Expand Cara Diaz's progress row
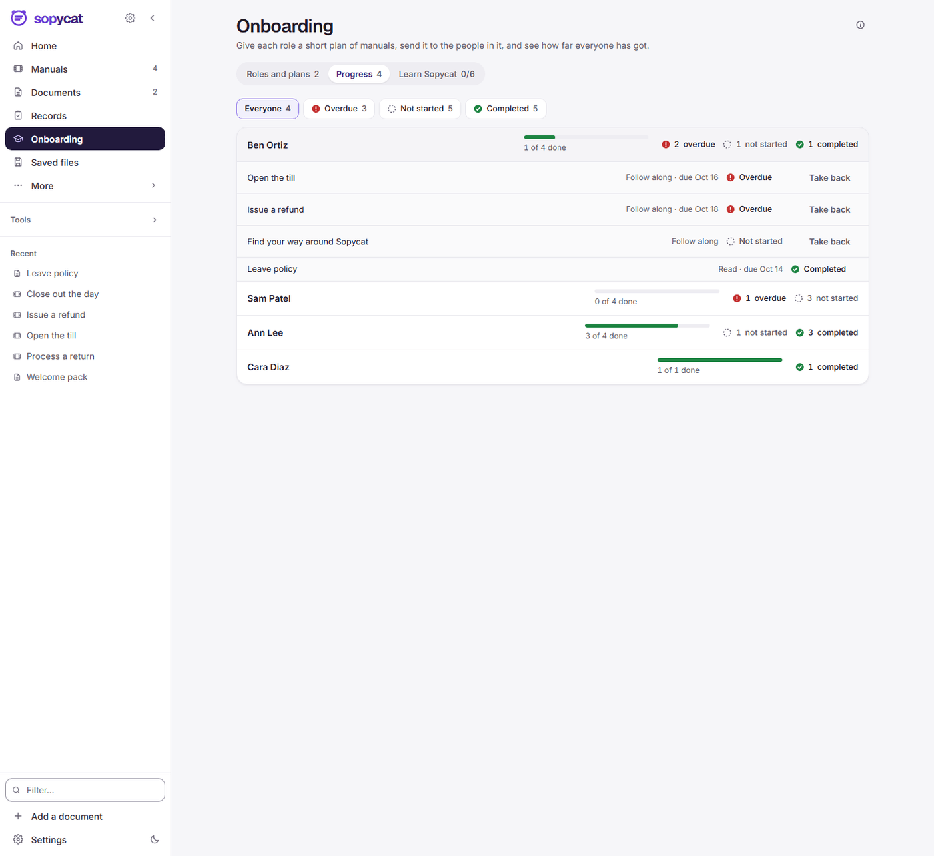 552,367
